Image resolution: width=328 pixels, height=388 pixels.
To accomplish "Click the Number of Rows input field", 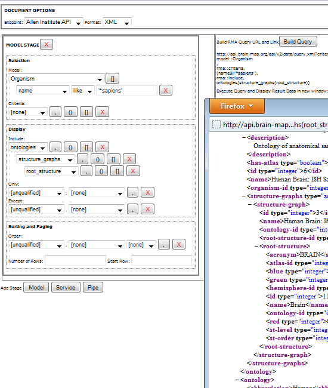I will [75, 260].
